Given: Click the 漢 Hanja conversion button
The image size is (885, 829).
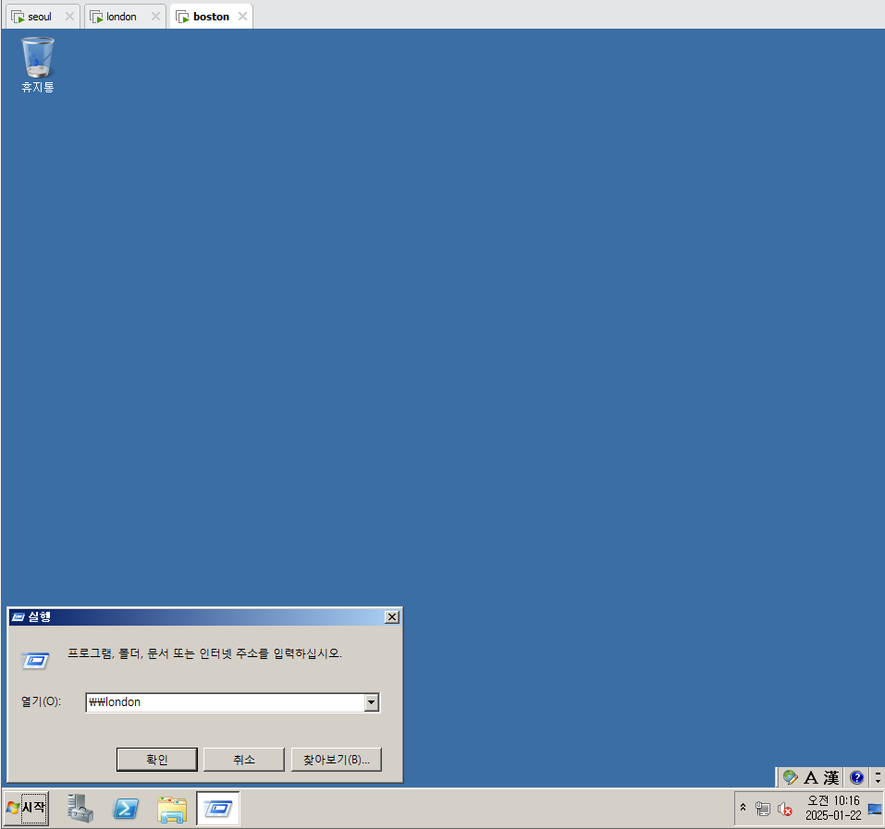Looking at the screenshot, I should click(x=830, y=777).
